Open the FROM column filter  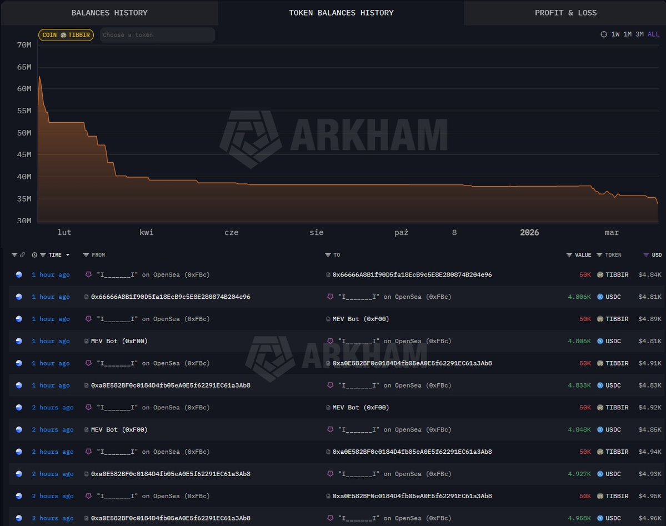coord(86,255)
